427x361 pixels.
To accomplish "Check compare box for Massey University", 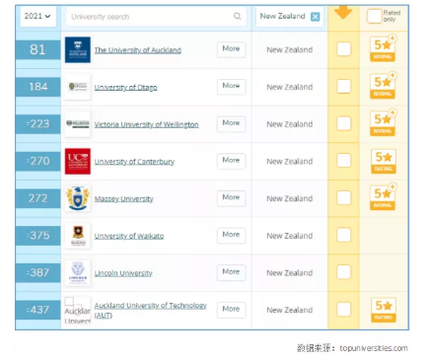I will click(x=344, y=198).
